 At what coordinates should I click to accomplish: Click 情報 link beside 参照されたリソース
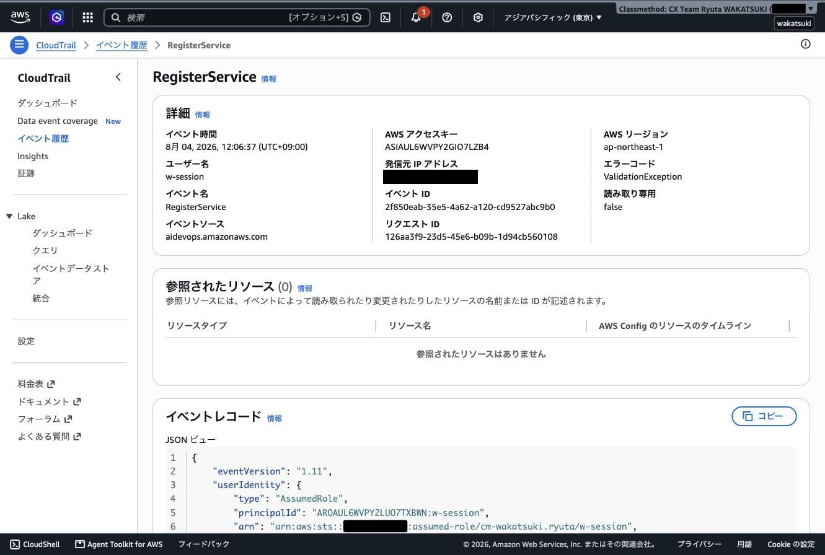pyautogui.click(x=304, y=288)
